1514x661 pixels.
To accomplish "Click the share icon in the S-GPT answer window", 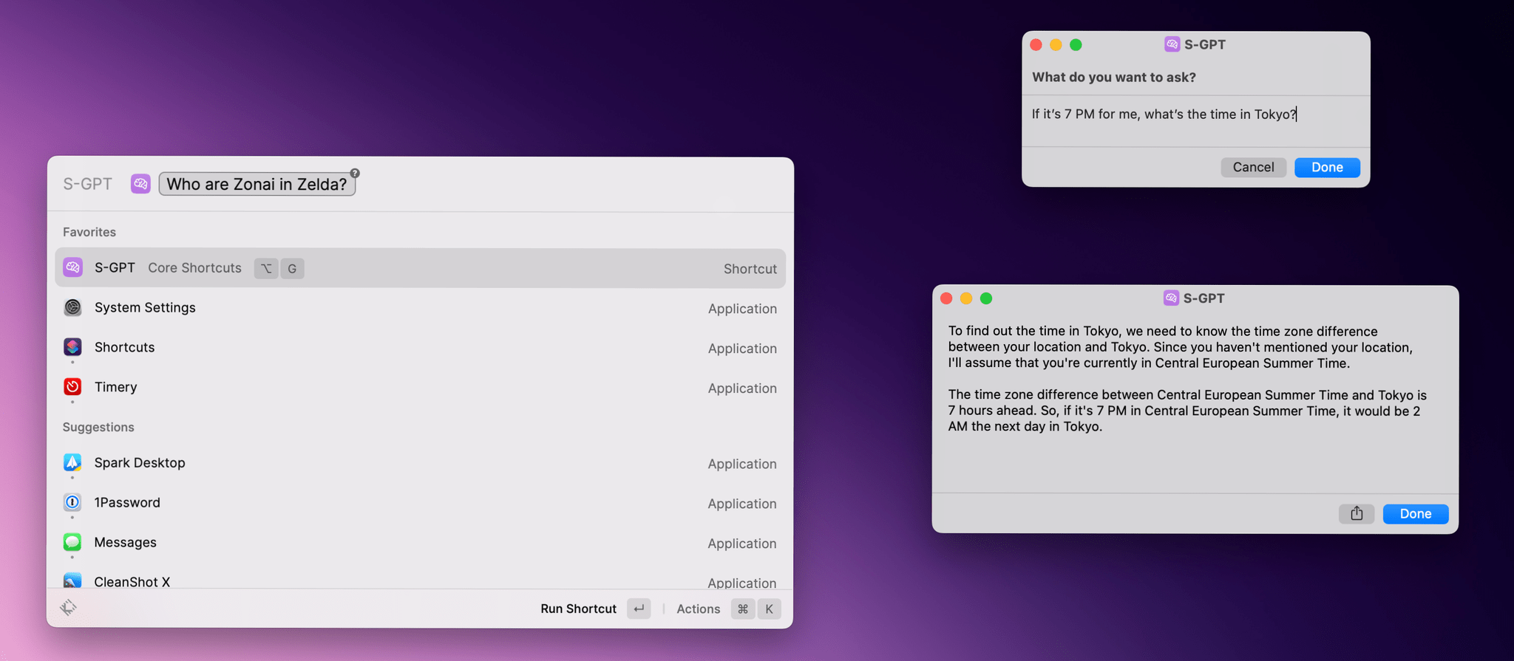I will click(x=1357, y=513).
